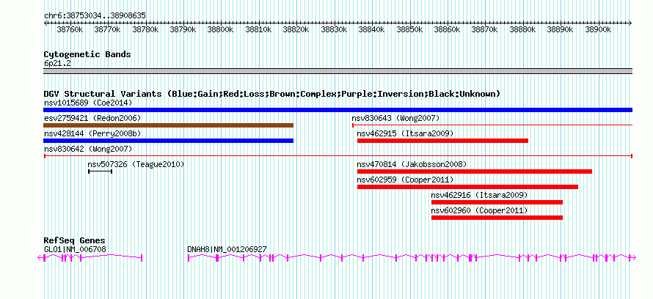Open the nsv462915 (Itsara2009) label
The height and width of the screenshot is (299, 653).
(x=405, y=133)
